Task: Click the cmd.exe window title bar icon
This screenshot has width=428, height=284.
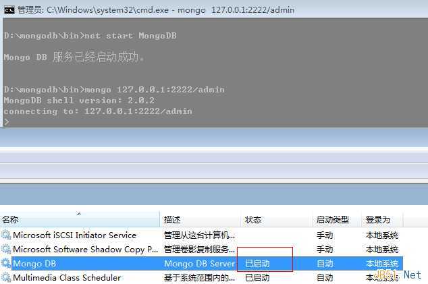Action: (9, 10)
